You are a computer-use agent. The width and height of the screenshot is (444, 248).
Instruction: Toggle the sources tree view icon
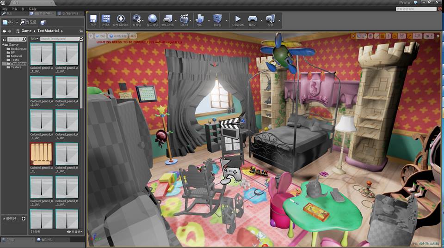pyautogui.click(x=4, y=39)
